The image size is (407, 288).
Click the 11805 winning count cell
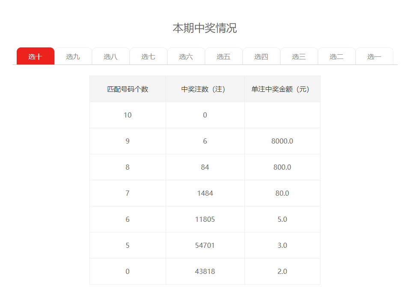pyautogui.click(x=205, y=219)
